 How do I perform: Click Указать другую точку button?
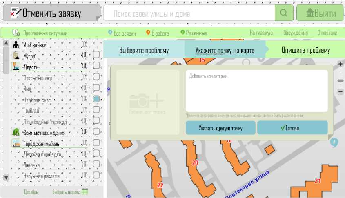(x=220, y=128)
